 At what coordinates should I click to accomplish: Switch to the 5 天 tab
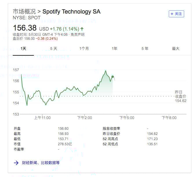[54, 48]
